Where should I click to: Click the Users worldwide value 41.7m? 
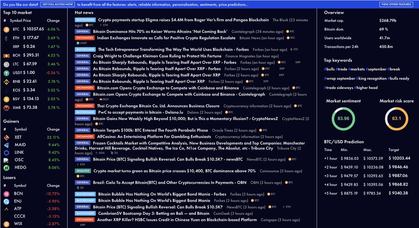(385, 38)
